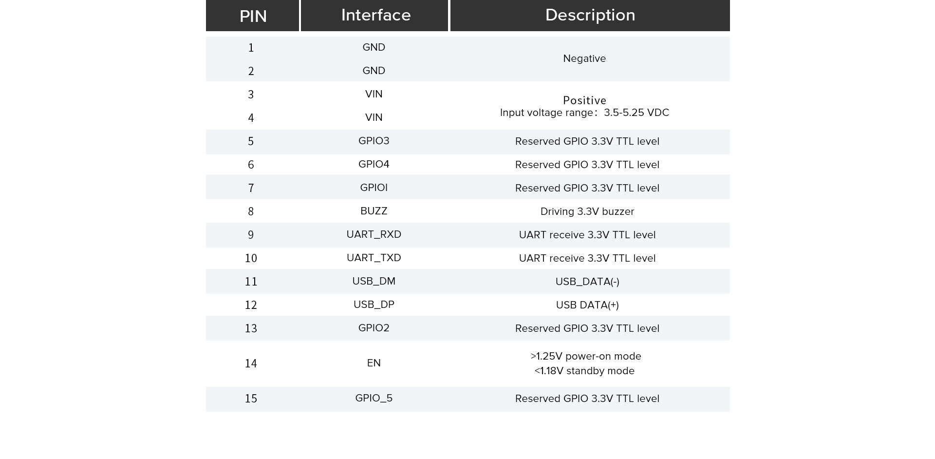
Task: Click the Interface column header
Action: (x=374, y=16)
